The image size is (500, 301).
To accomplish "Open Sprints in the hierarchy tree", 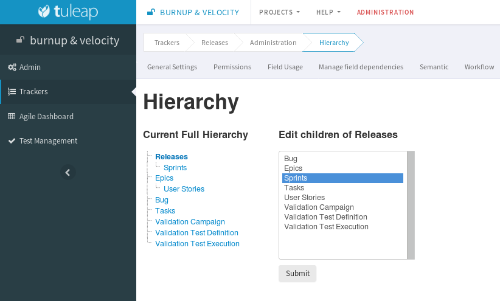I will tap(175, 167).
